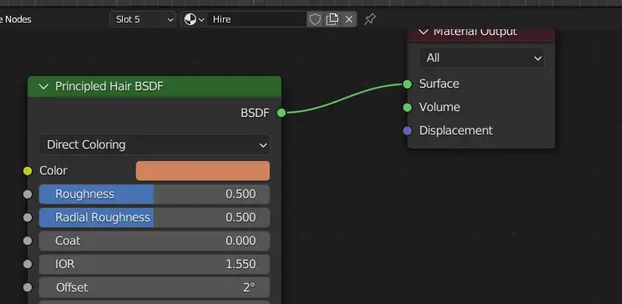The width and height of the screenshot is (622, 304).
Task: Collapse the Principled Hair BSDF node
Action: [x=43, y=86]
